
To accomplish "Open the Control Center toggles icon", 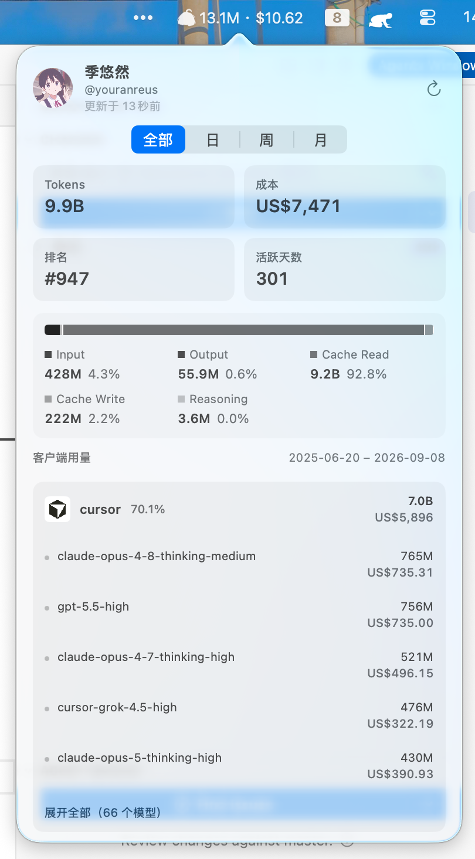I will [x=428, y=18].
